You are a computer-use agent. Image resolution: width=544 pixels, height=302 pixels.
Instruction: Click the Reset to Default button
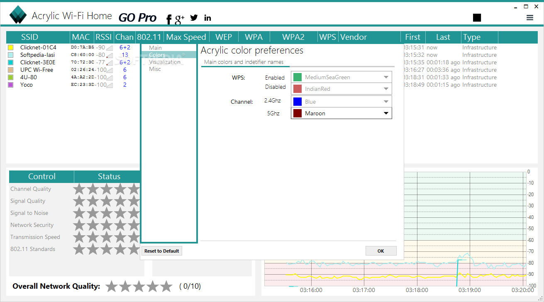coord(162,251)
